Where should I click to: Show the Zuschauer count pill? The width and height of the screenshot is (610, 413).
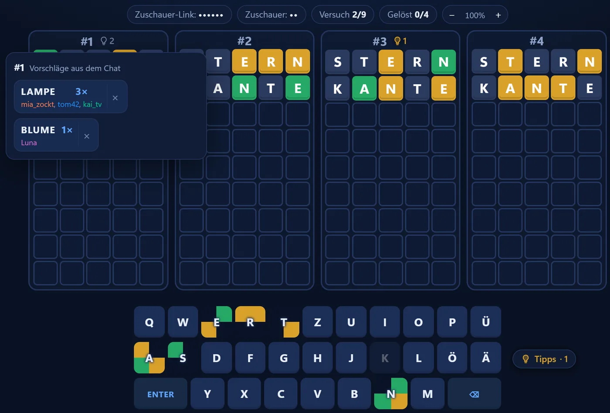pyautogui.click(x=271, y=14)
